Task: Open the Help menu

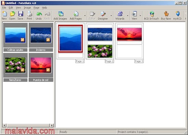Action: pos(44,8)
